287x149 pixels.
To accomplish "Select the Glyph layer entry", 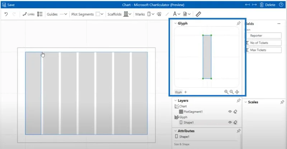I will 181,117.
